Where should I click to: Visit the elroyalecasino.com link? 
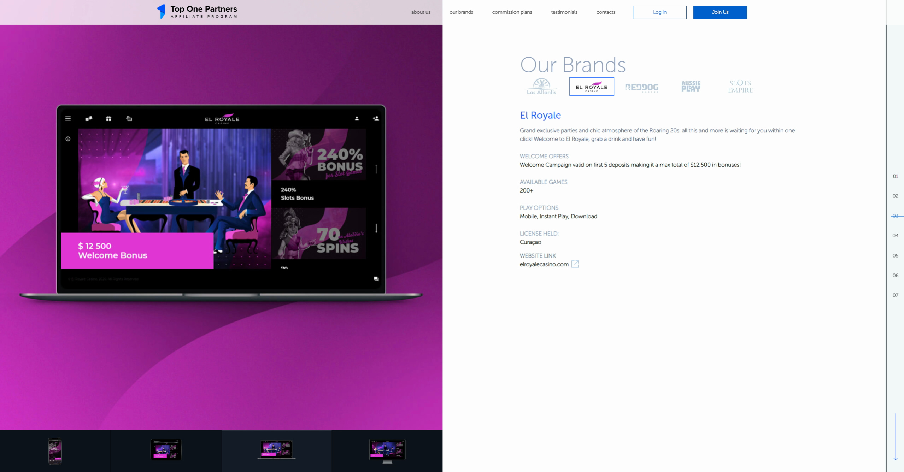pyautogui.click(x=544, y=264)
